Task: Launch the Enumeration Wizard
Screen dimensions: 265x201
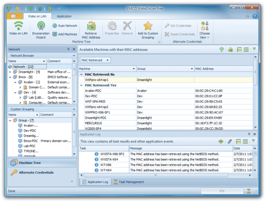Action: pyautogui.click(x=41, y=30)
